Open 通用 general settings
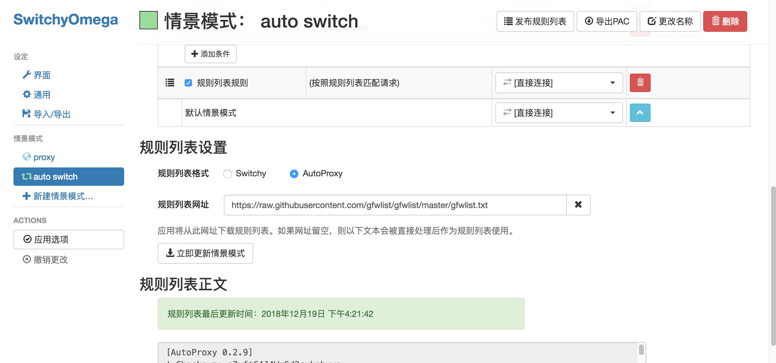 pyautogui.click(x=37, y=95)
